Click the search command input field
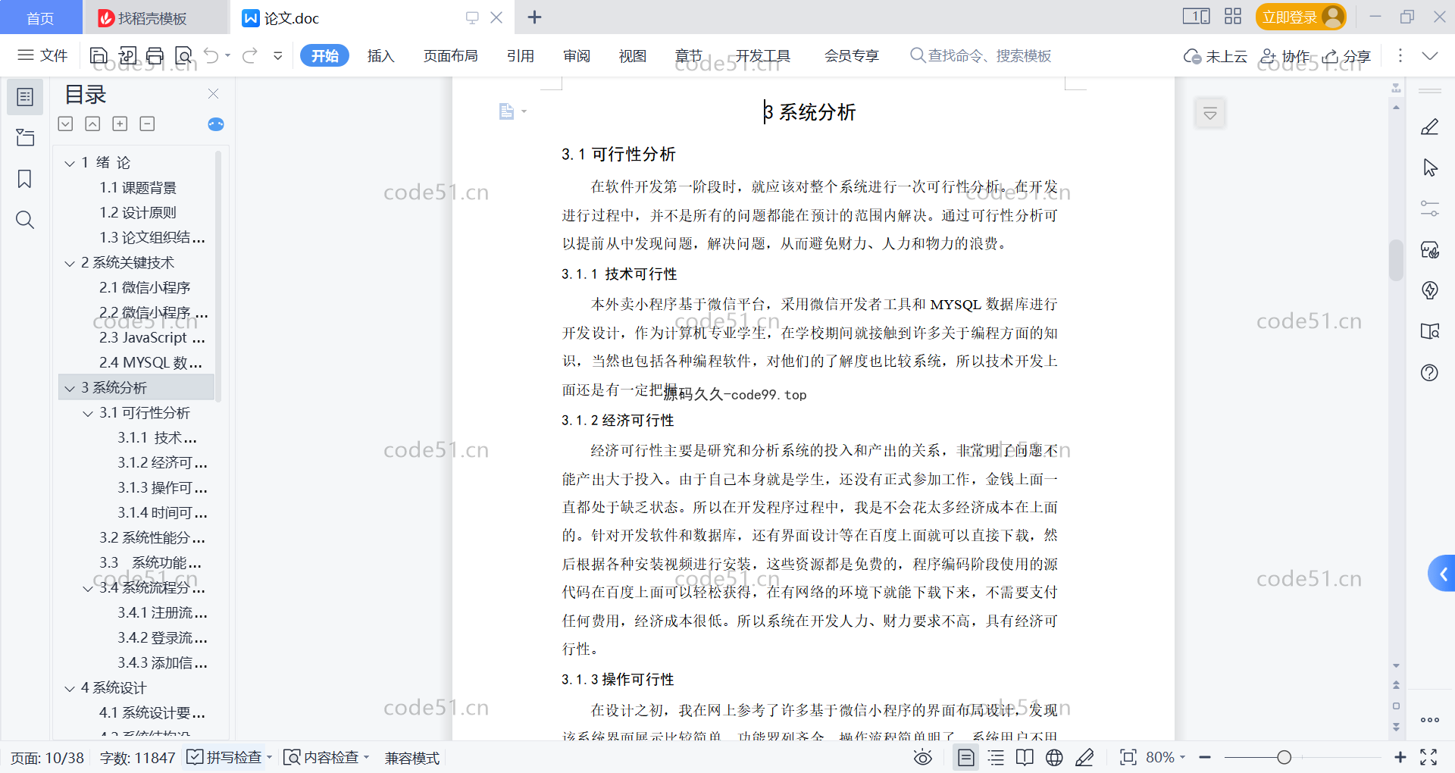Screen dimensions: 1455x773 (981, 55)
